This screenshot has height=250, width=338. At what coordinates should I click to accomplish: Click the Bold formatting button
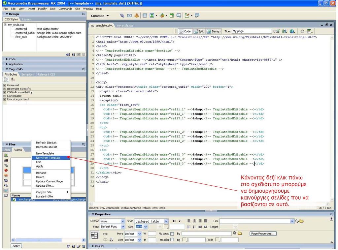coord(174,221)
